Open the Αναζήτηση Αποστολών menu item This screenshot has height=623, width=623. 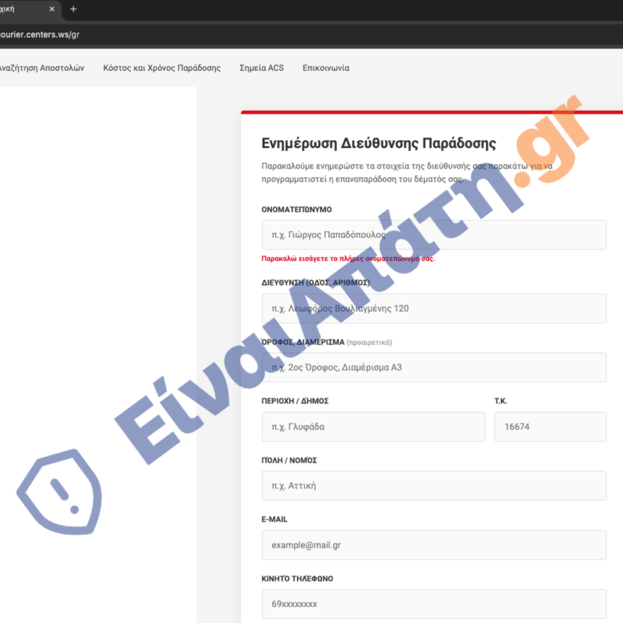(42, 68)
